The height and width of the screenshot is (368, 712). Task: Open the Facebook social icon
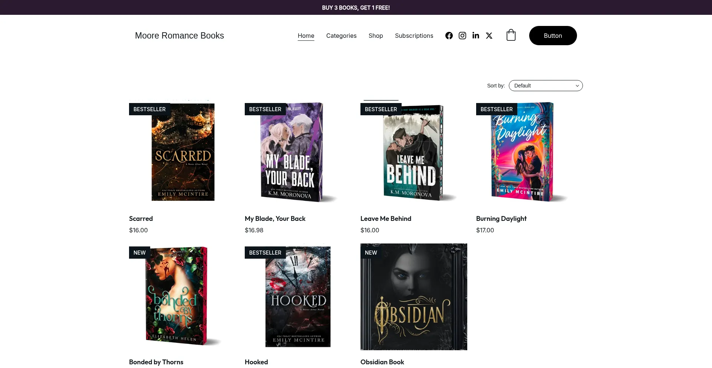(449, 36)
